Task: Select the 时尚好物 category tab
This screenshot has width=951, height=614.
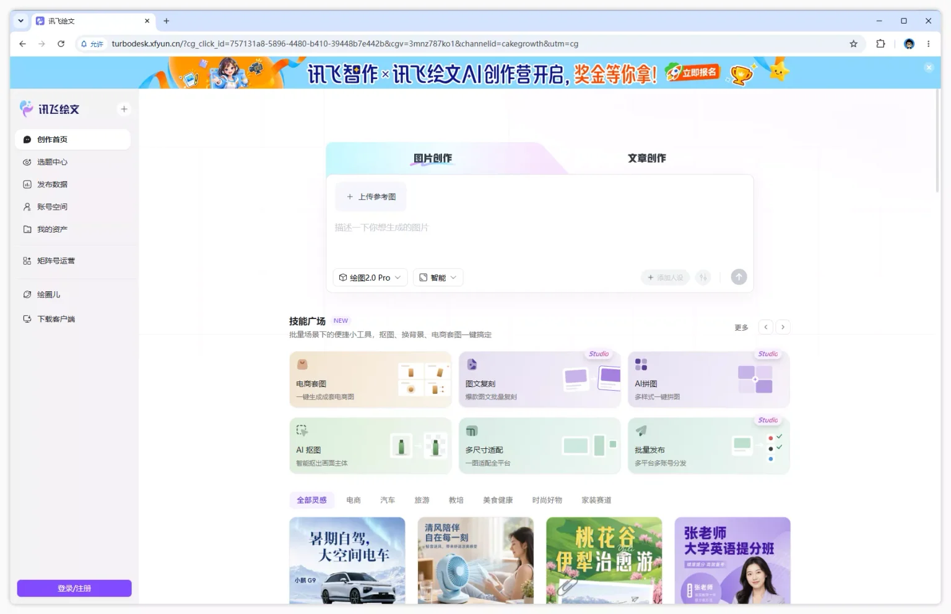Action: click(x=547, y=500)
